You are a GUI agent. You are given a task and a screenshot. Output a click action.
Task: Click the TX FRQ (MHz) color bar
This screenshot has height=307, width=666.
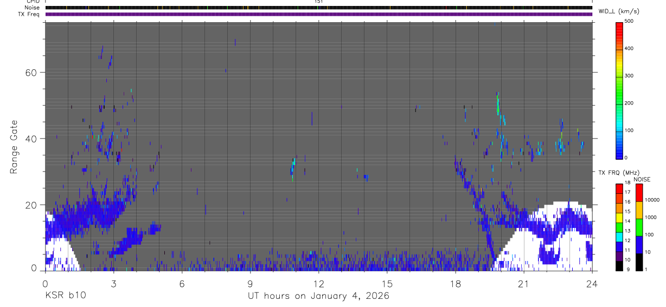click(619, 226)
